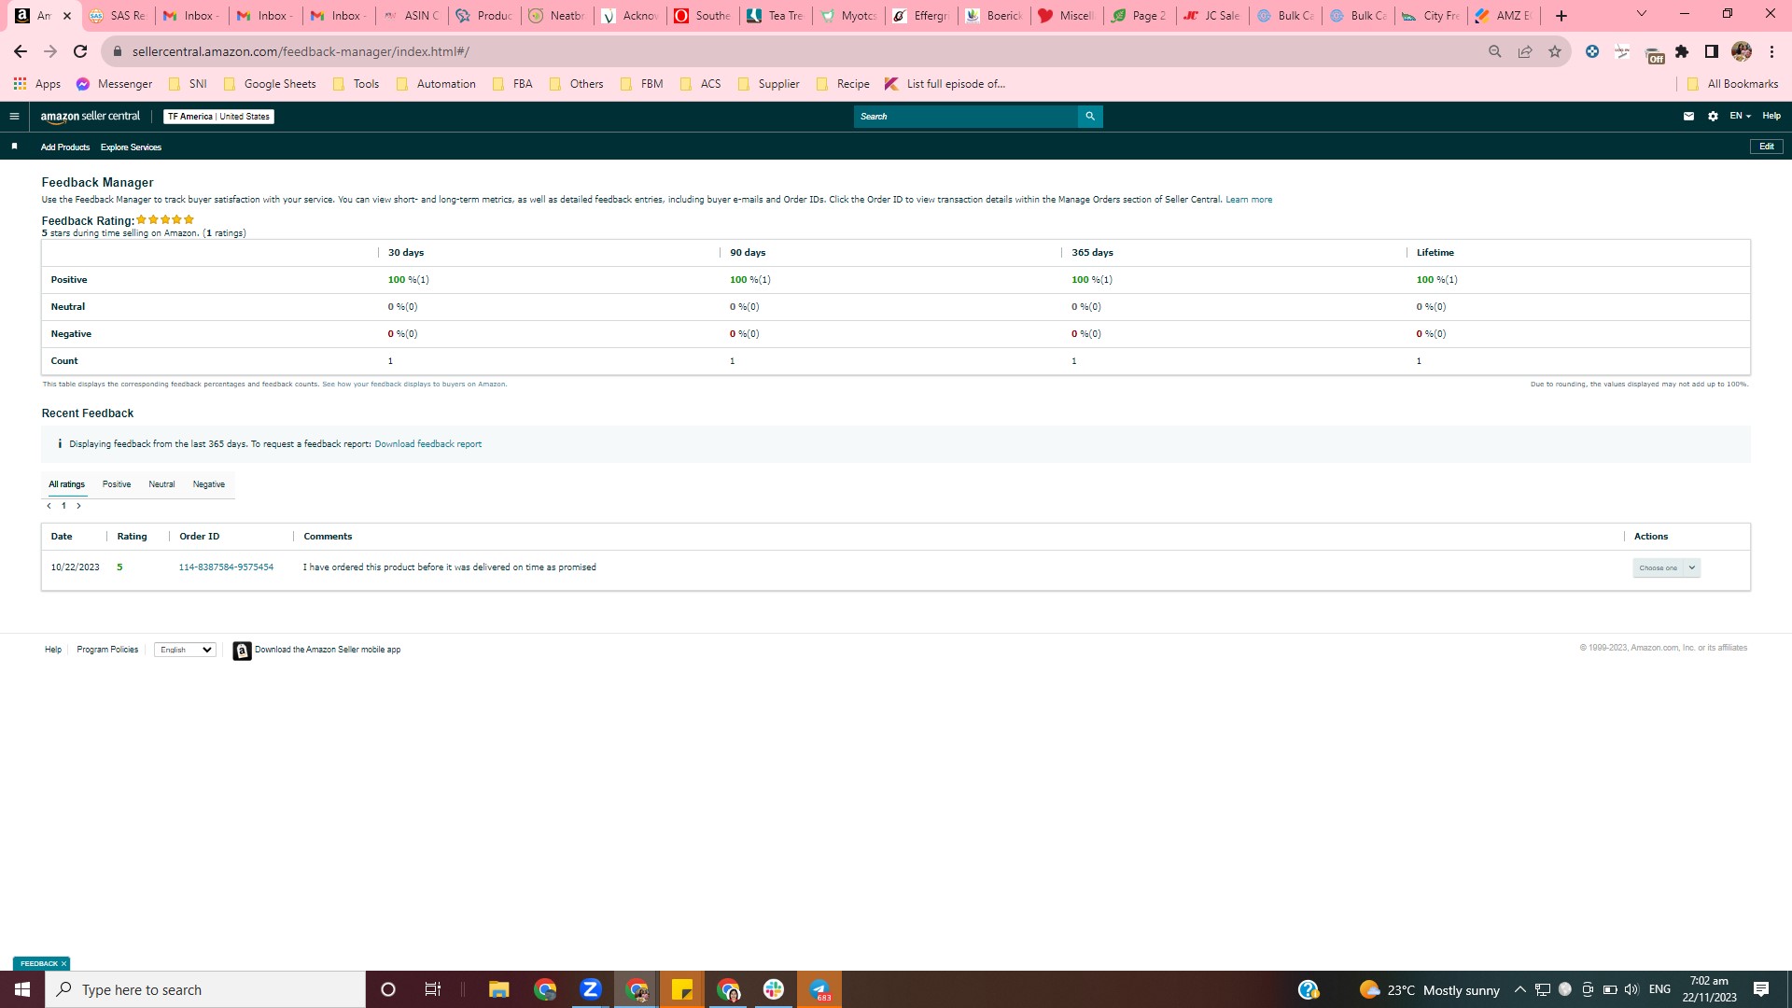
Task: Open Chrome three-dot menu
Action: [x=1771, y=51]
